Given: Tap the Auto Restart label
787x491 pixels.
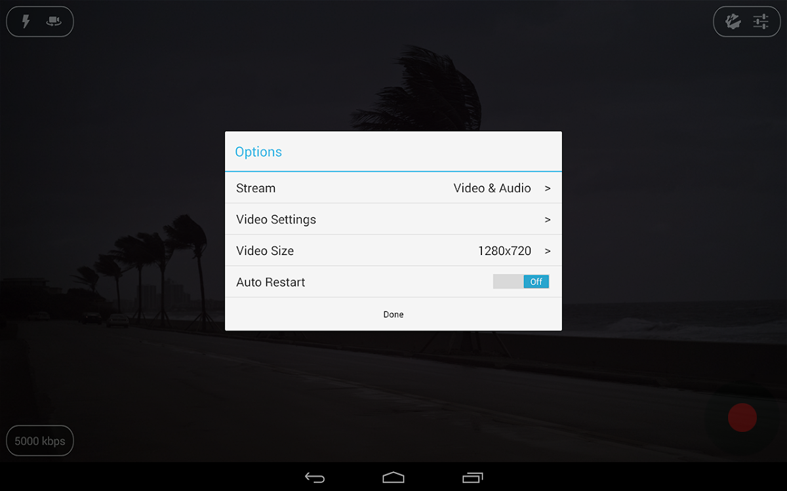Looking at the screenshot, I should click(271, 283).
